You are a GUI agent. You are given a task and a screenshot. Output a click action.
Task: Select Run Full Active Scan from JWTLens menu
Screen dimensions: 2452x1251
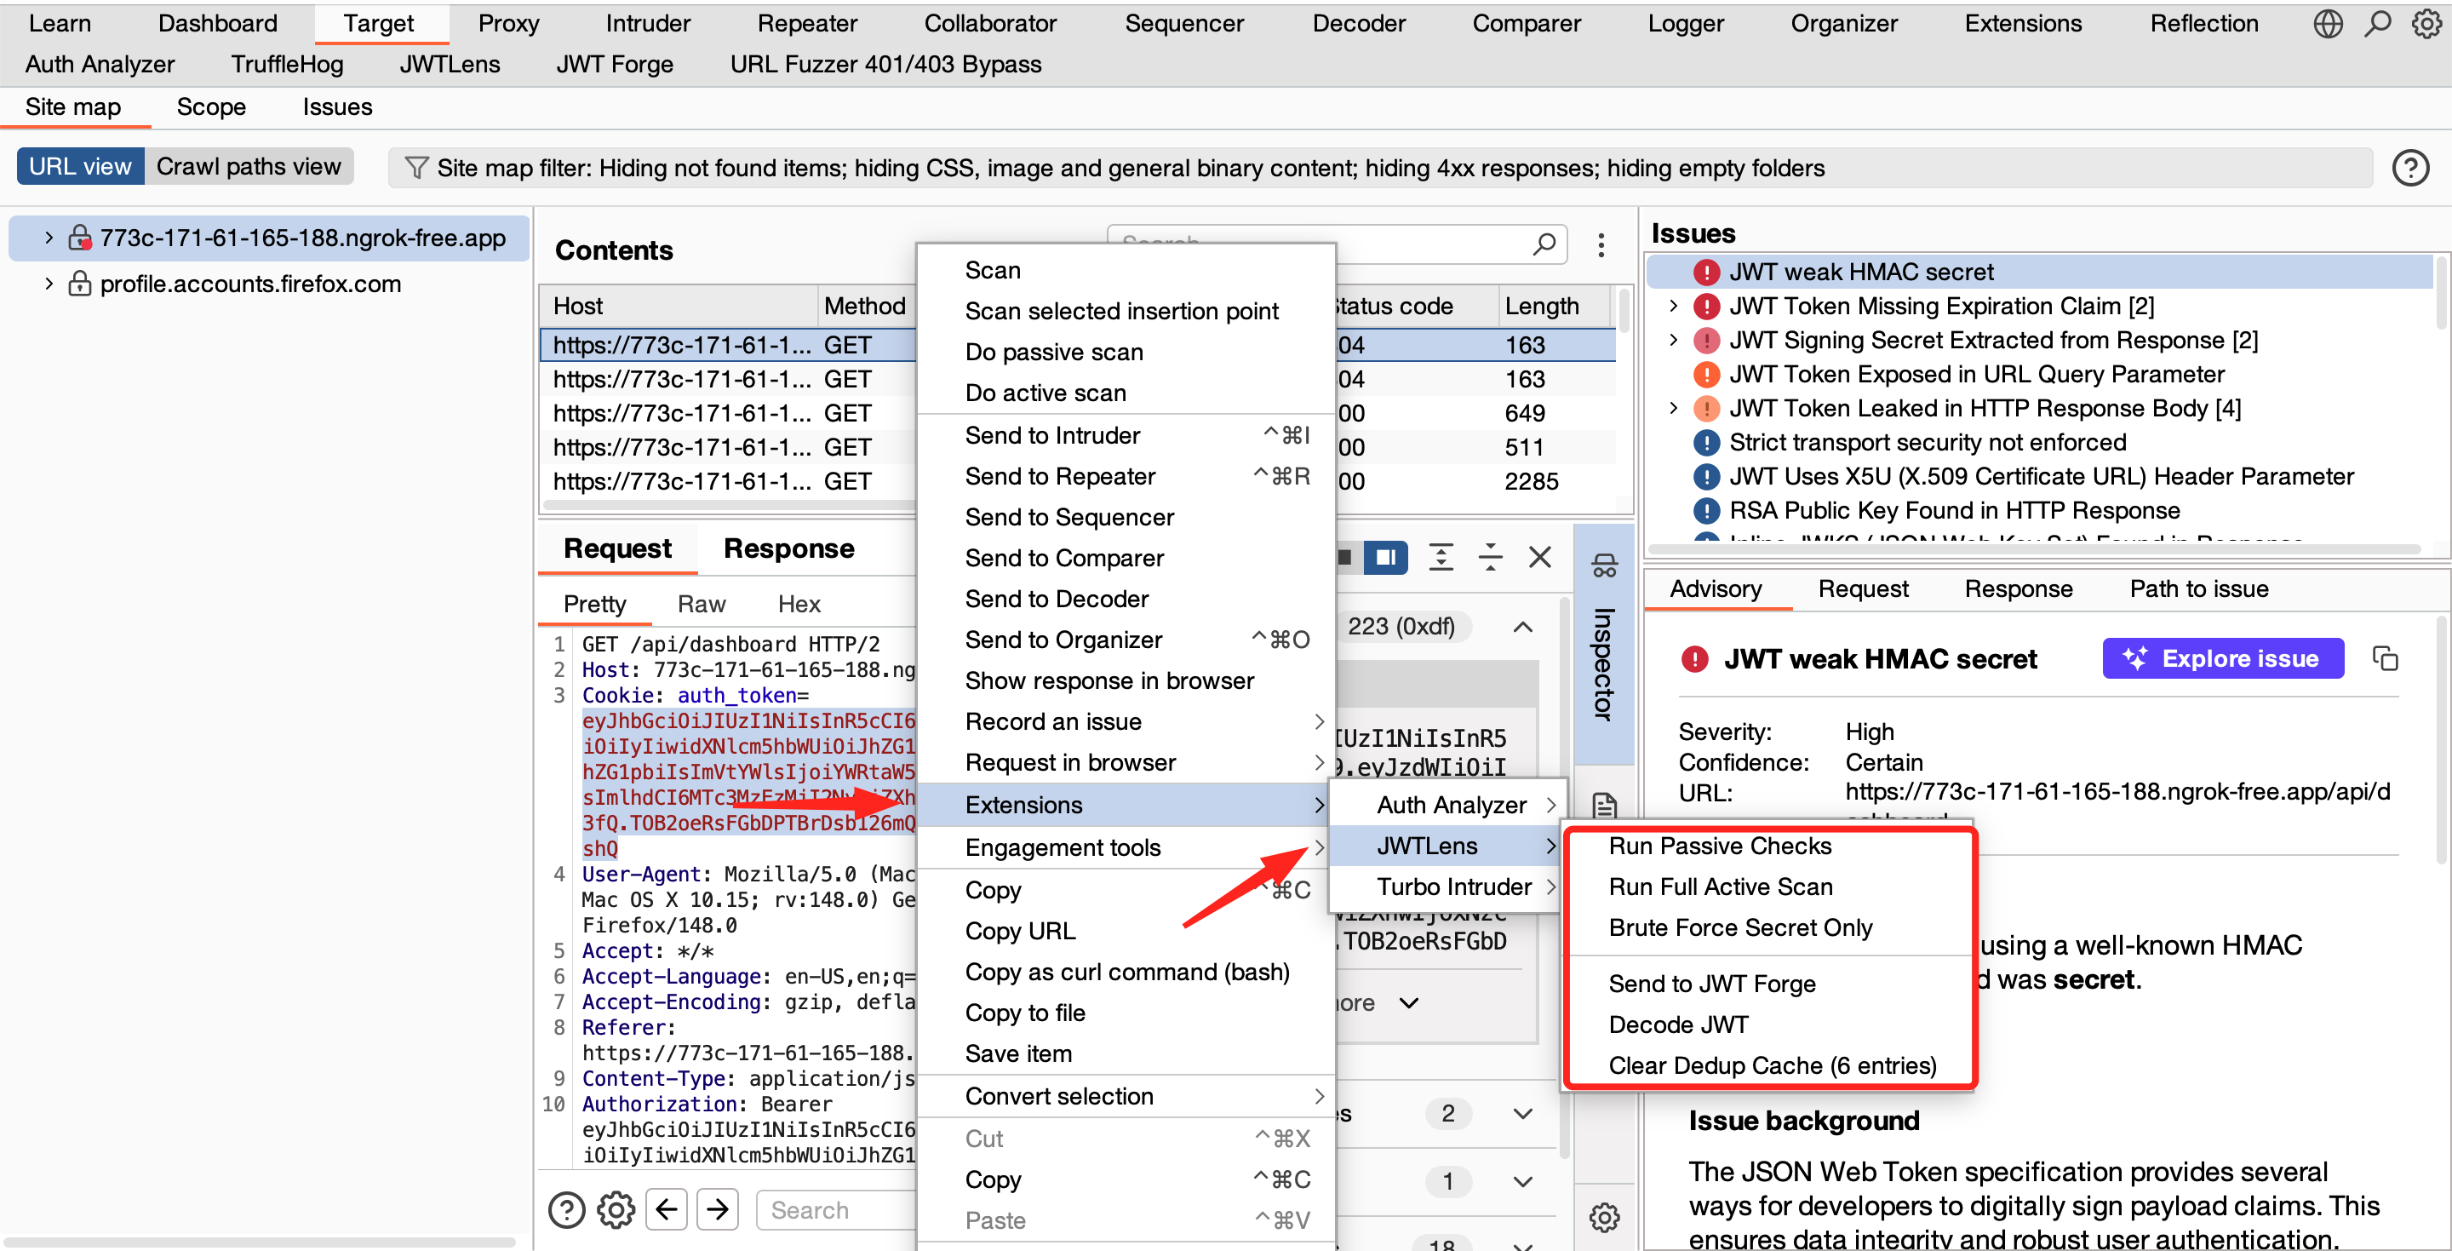point(1720,886)
